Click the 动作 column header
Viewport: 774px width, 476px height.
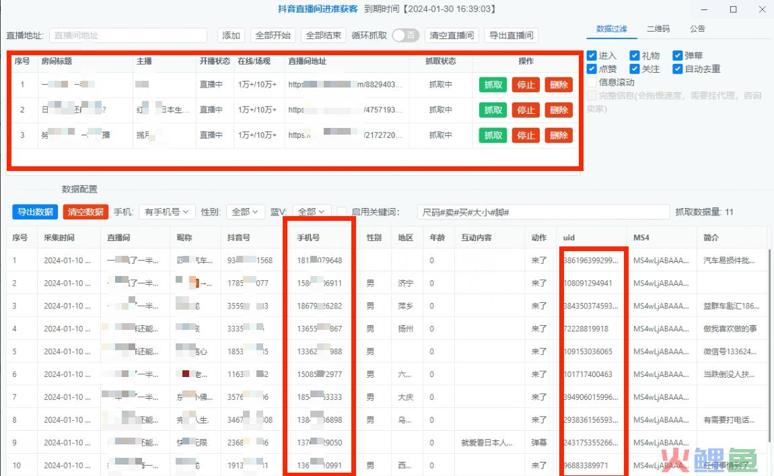(539, 238)
